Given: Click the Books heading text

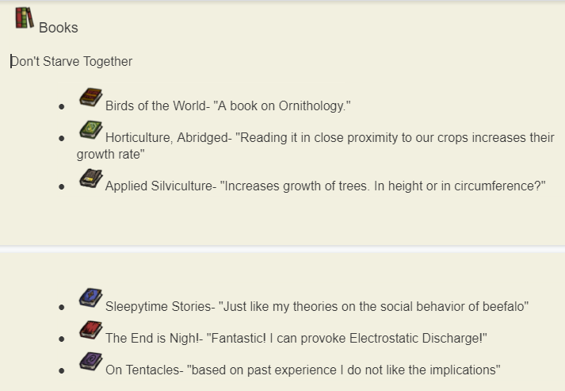Looking at the screenshot, I should [x=59, y=28].
